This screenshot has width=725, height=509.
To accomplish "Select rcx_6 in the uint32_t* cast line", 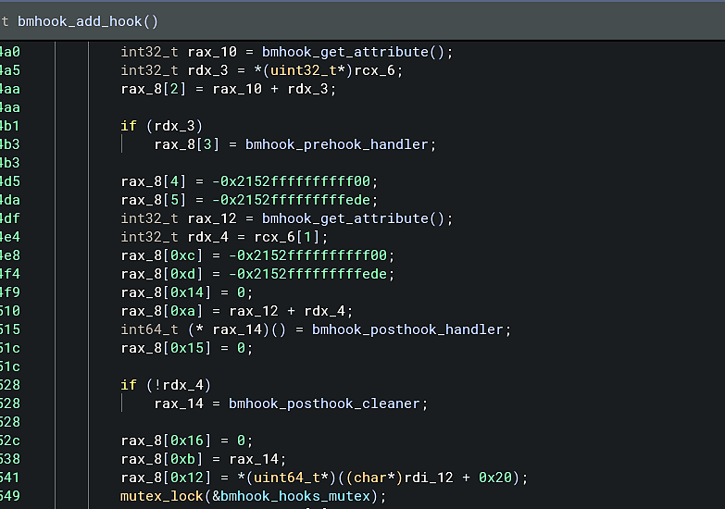I will 374,70.
